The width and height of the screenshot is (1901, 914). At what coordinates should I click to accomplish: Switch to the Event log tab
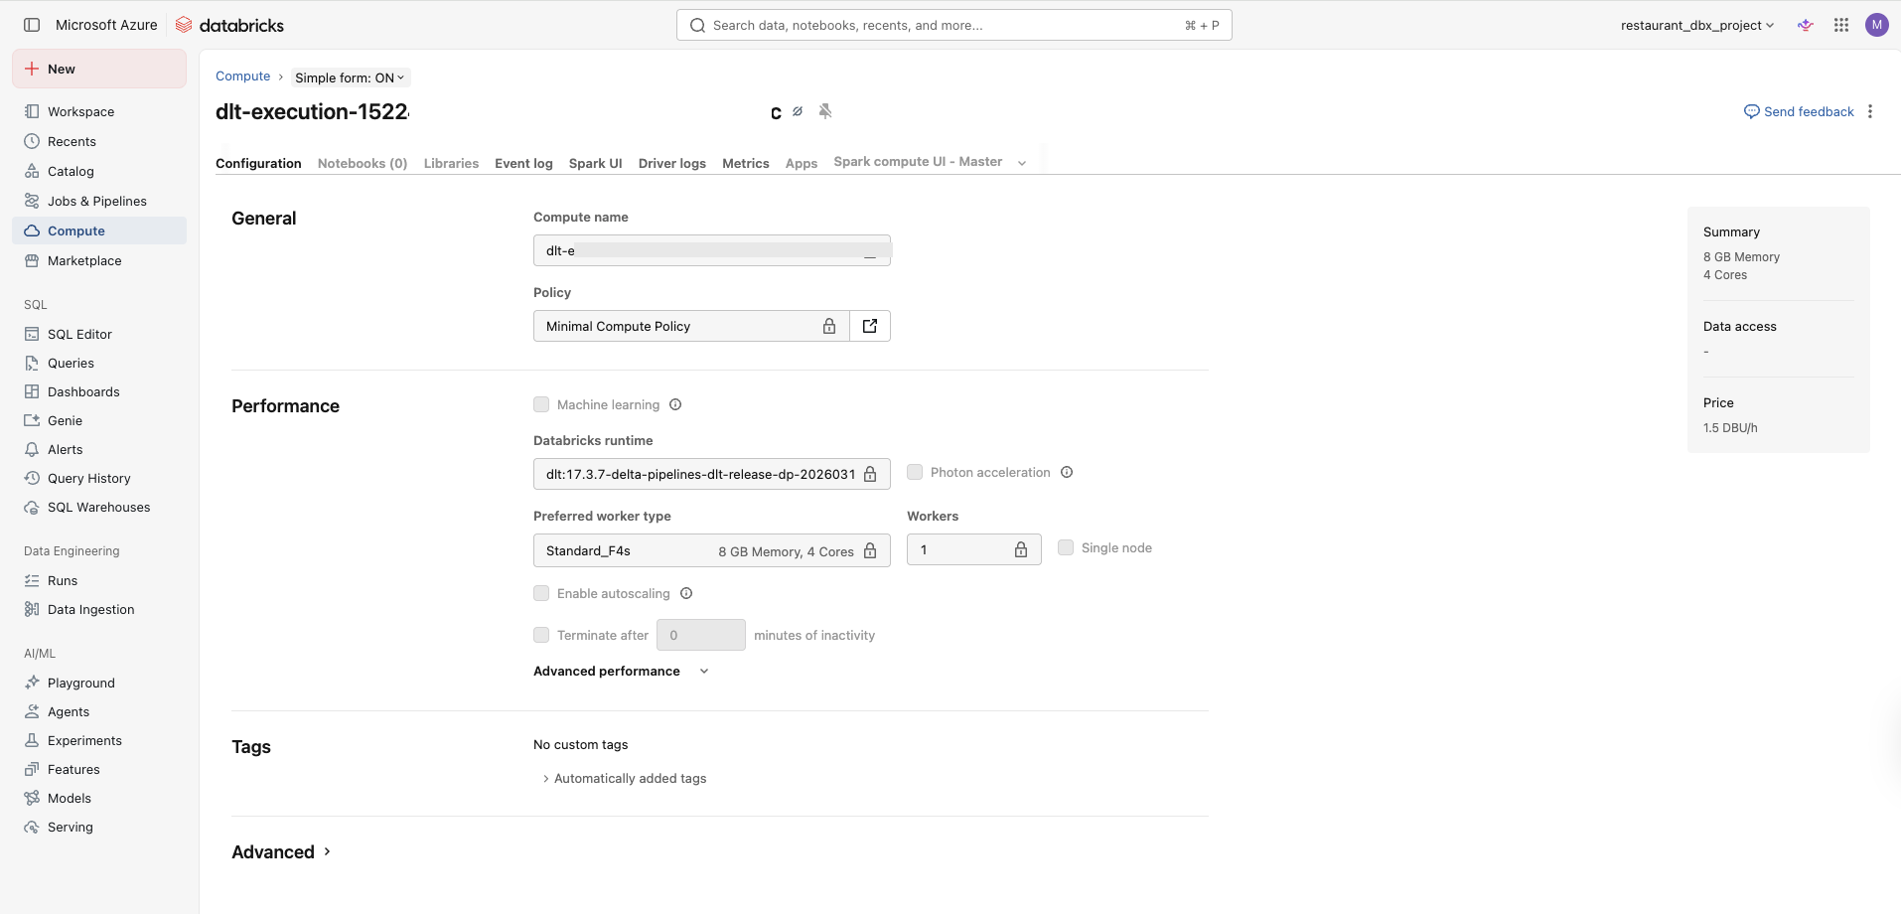point(523,163)
